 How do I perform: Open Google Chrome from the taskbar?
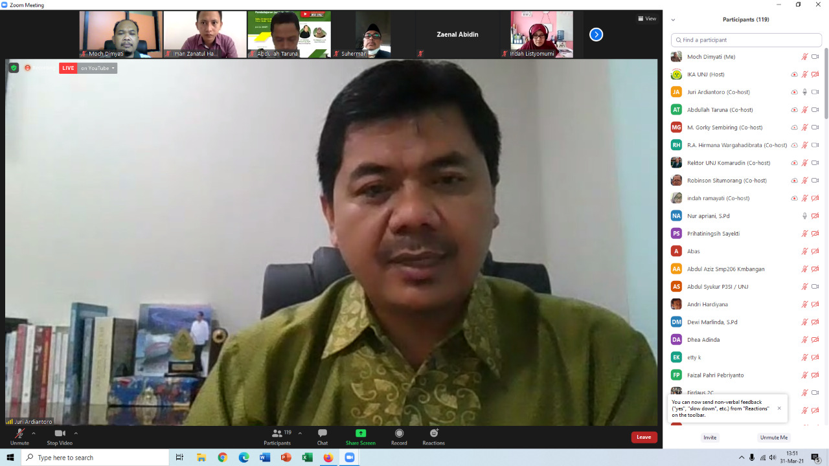(x=223, y=458)
